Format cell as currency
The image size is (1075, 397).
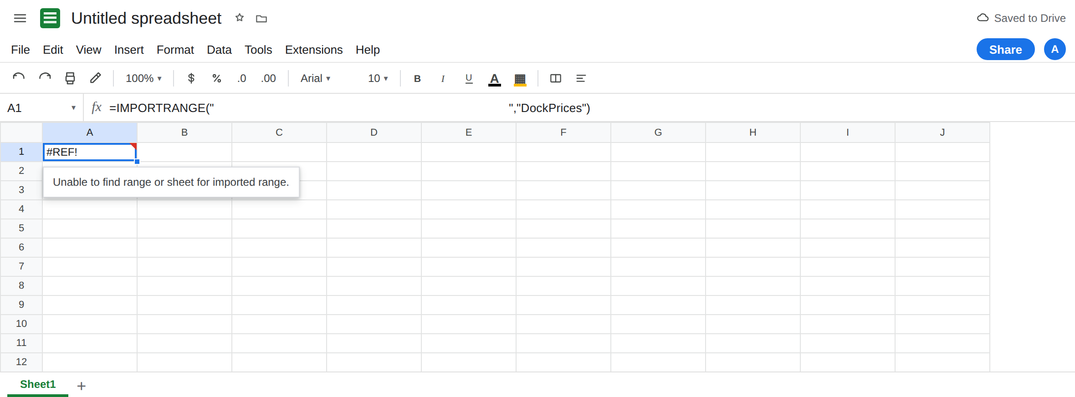[191, 78]
